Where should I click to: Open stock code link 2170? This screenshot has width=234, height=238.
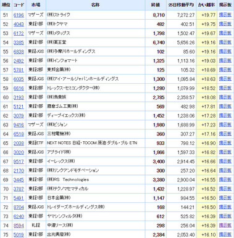19,171
